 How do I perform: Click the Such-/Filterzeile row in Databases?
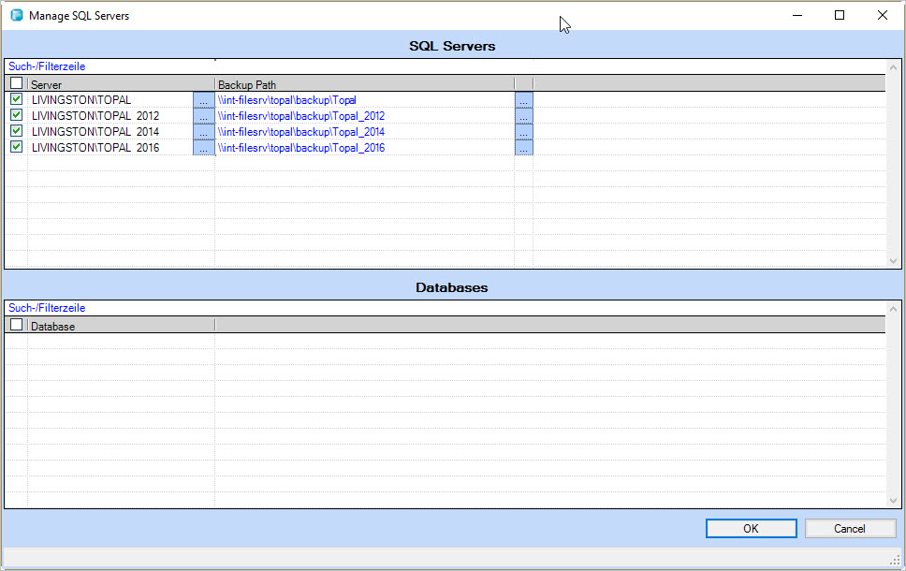click(45, 307)
